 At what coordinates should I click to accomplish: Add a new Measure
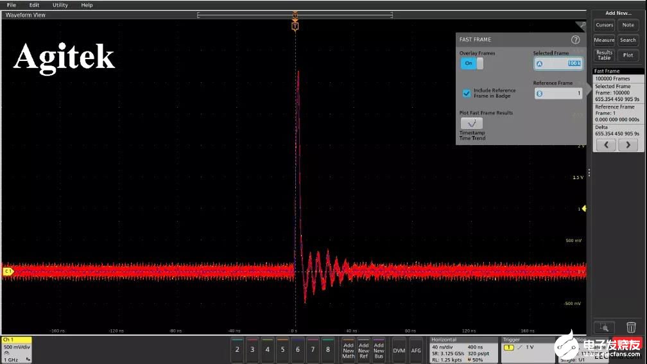pos(604,40)
